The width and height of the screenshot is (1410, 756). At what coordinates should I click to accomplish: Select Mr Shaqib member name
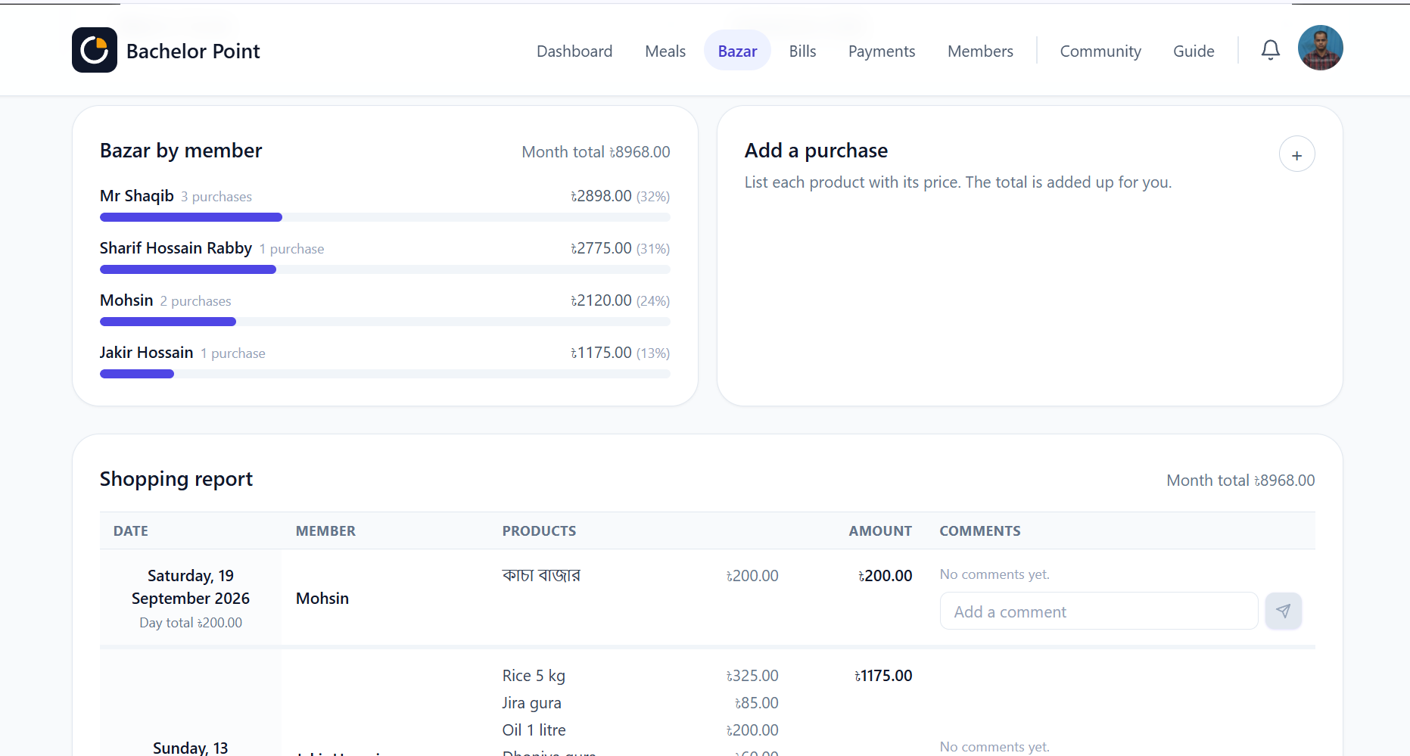tap(137, 196)
